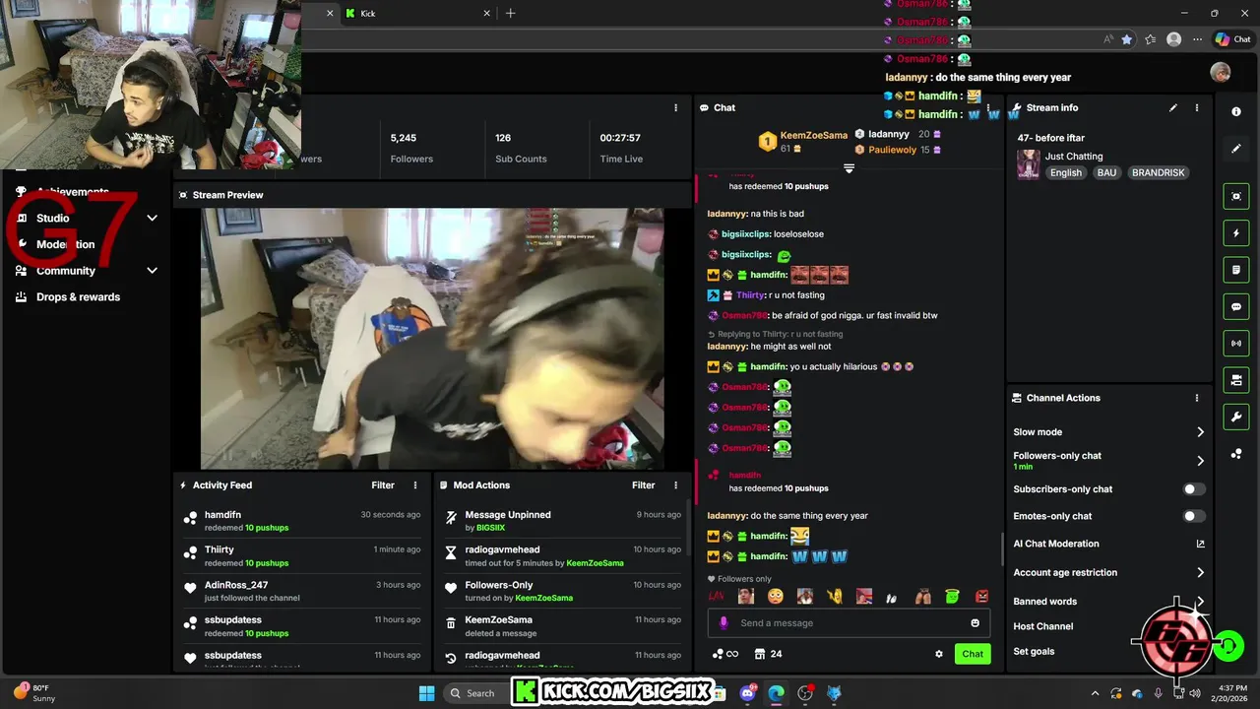Open Set goals action
1260x709 pixels.
(x=1034, y=652)
